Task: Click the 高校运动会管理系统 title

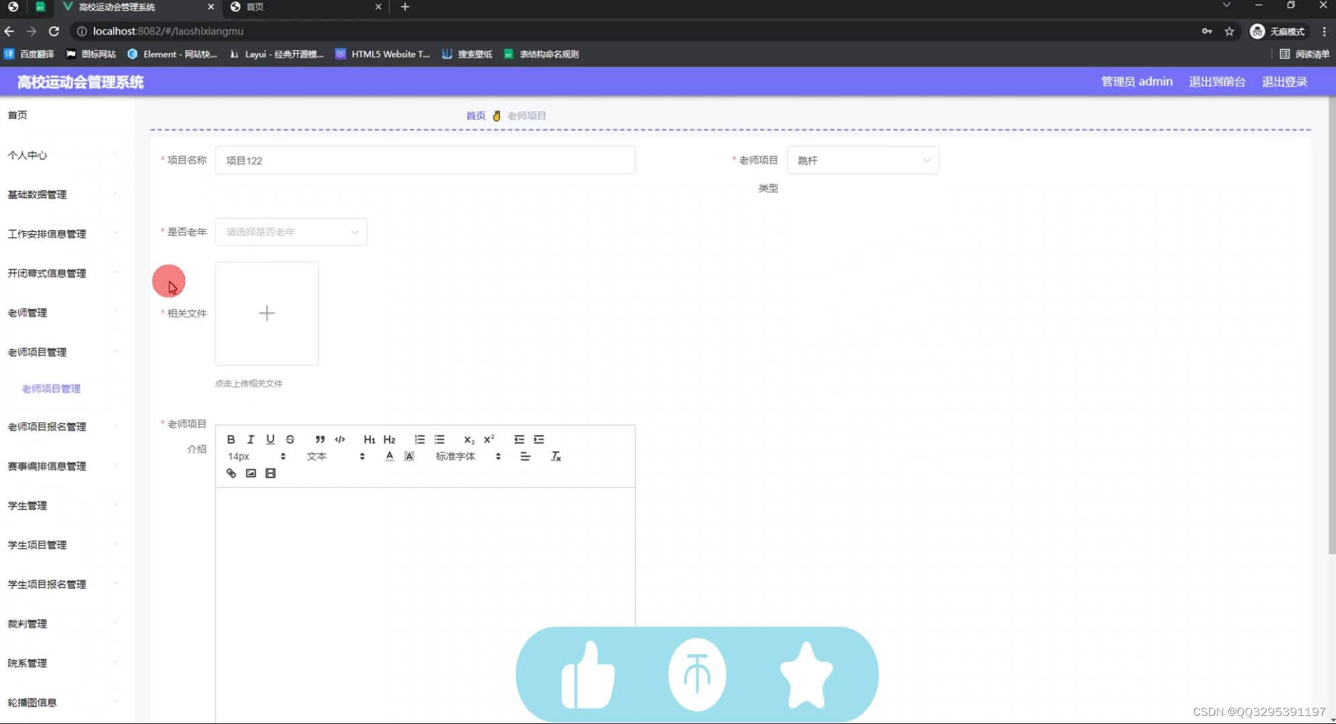Action: tap(80, 82)
